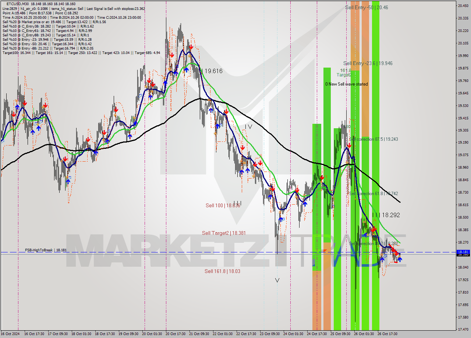
Task: Click 'Sell correction 87.5 | 19.243' label
Action: point(373,139)
